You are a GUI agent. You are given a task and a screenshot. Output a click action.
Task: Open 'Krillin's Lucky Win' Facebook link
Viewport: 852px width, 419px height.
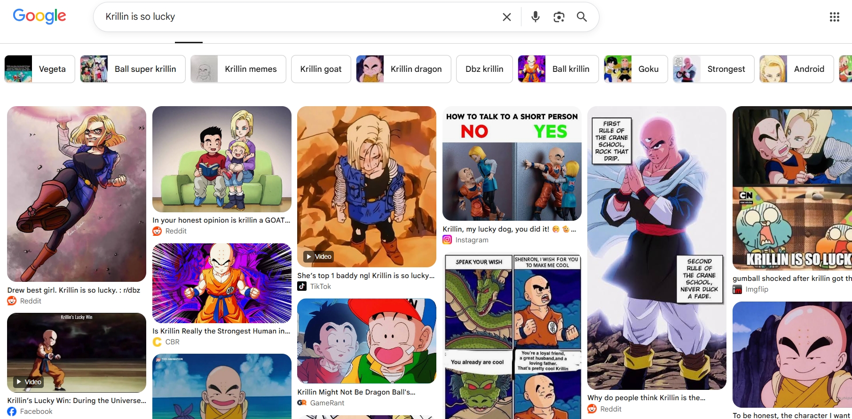[77, 401]
